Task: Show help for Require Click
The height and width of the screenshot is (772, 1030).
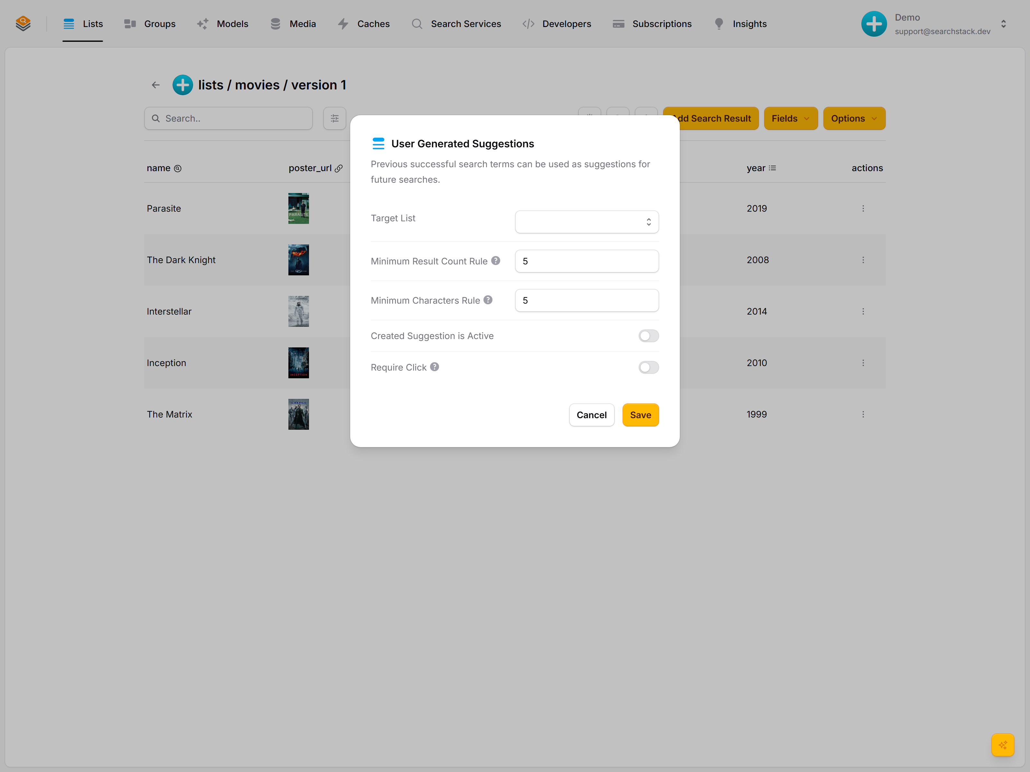Action: coord(434,367)
